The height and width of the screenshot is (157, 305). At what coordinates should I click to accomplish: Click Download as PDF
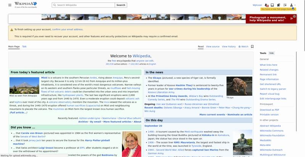(270, 110)
